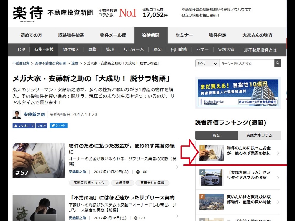The image size is (295, 221).
Task: Click the 不動産投資 breadcrumb link
Action: 21,63
